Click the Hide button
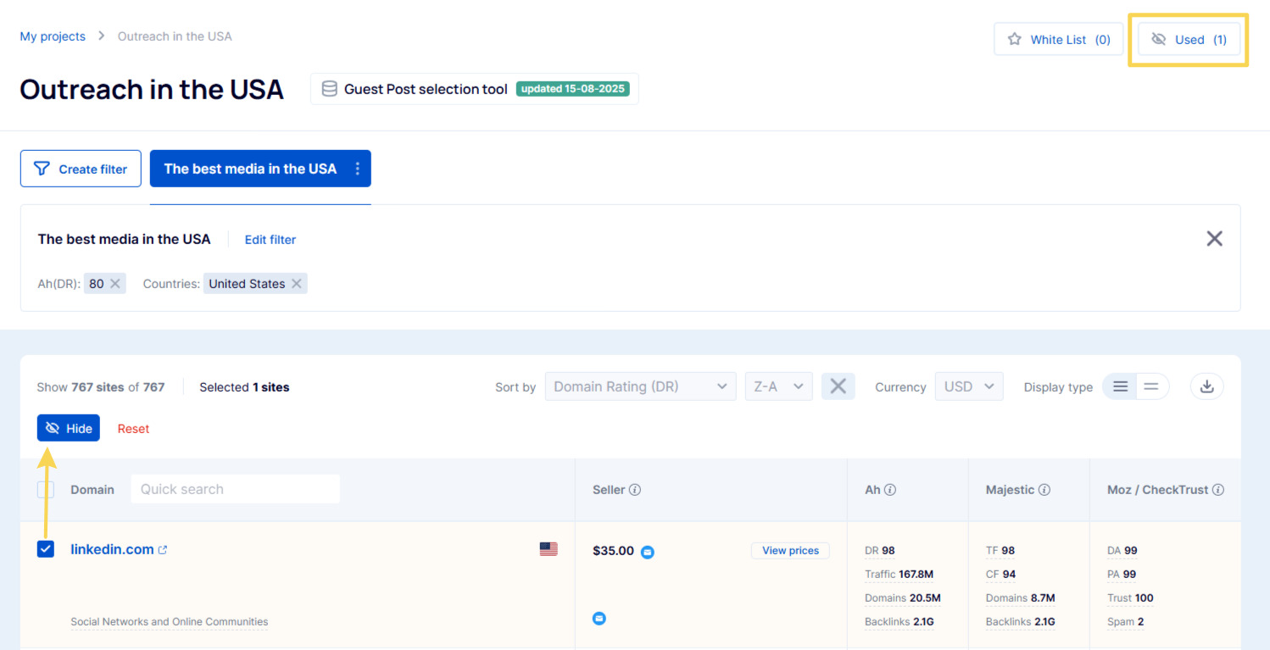 click(x=69, y=428)
